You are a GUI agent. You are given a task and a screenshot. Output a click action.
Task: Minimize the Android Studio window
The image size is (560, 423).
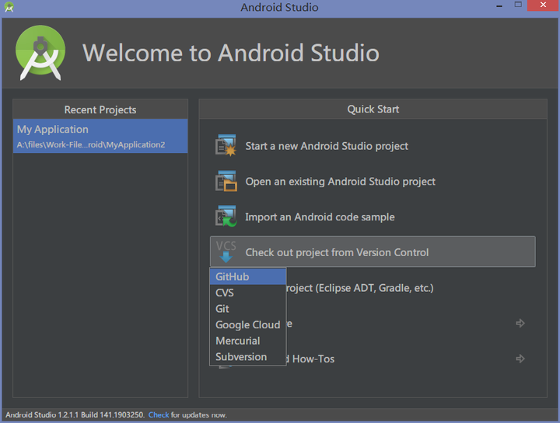click(499, 5)
